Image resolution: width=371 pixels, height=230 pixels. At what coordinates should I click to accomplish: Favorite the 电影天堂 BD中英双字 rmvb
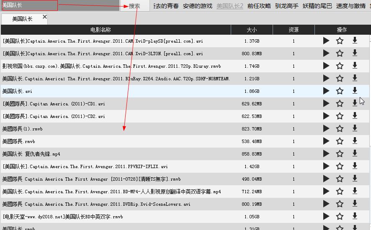tap(340, 216)
